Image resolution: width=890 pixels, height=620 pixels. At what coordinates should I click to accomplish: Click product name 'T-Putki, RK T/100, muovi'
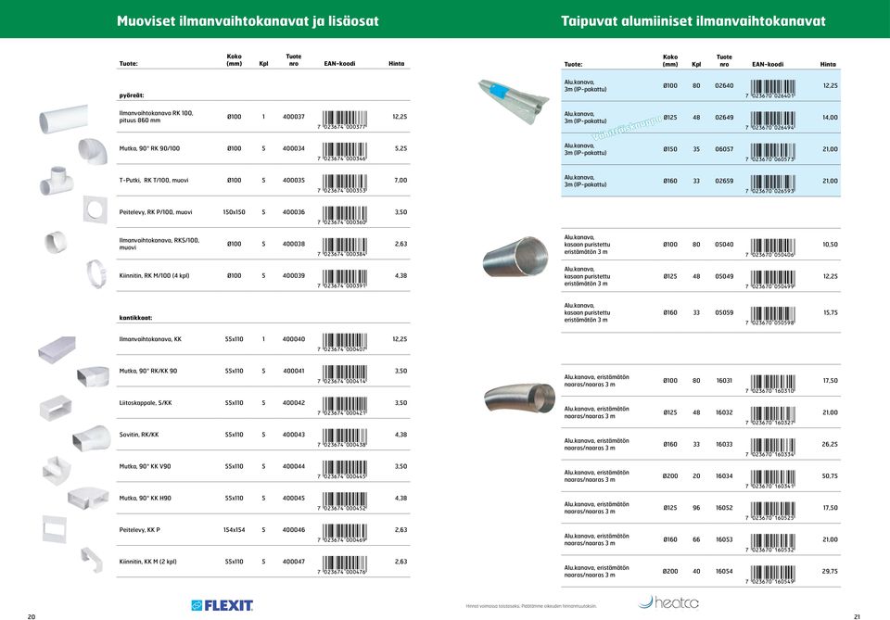[154, 181]
